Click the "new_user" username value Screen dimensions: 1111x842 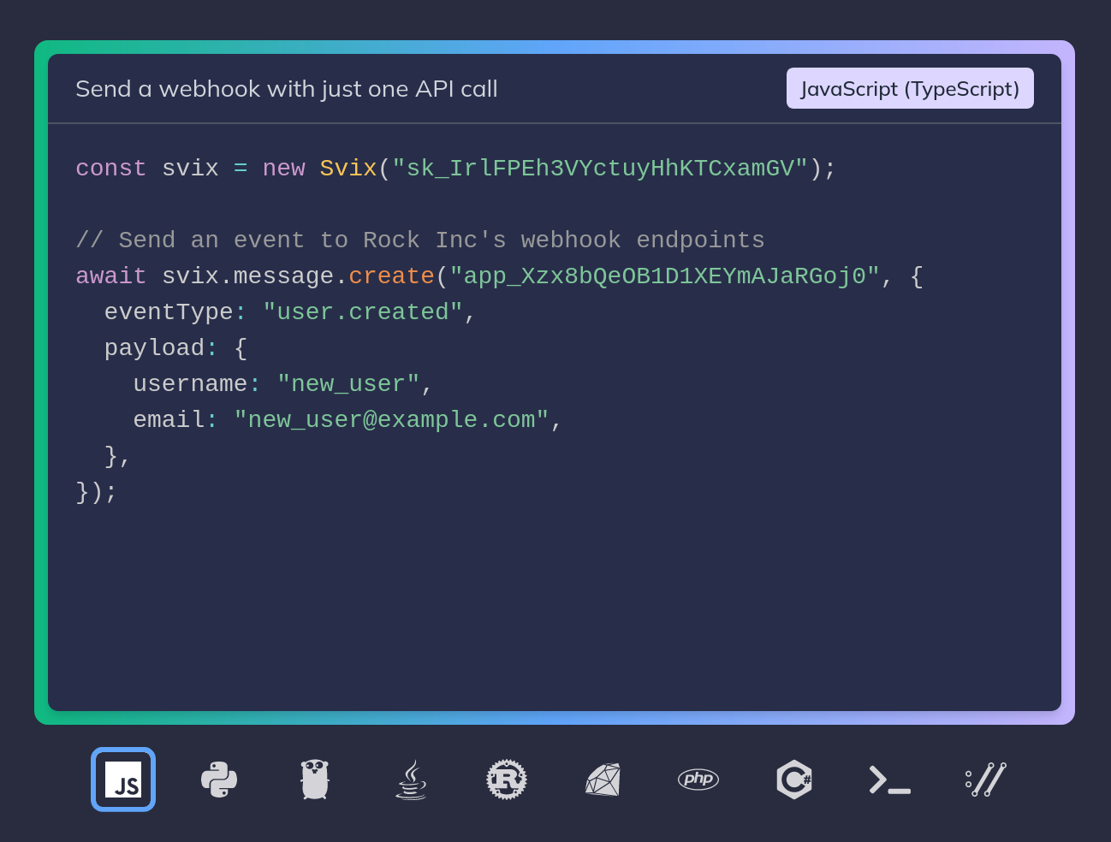(348, 384)
